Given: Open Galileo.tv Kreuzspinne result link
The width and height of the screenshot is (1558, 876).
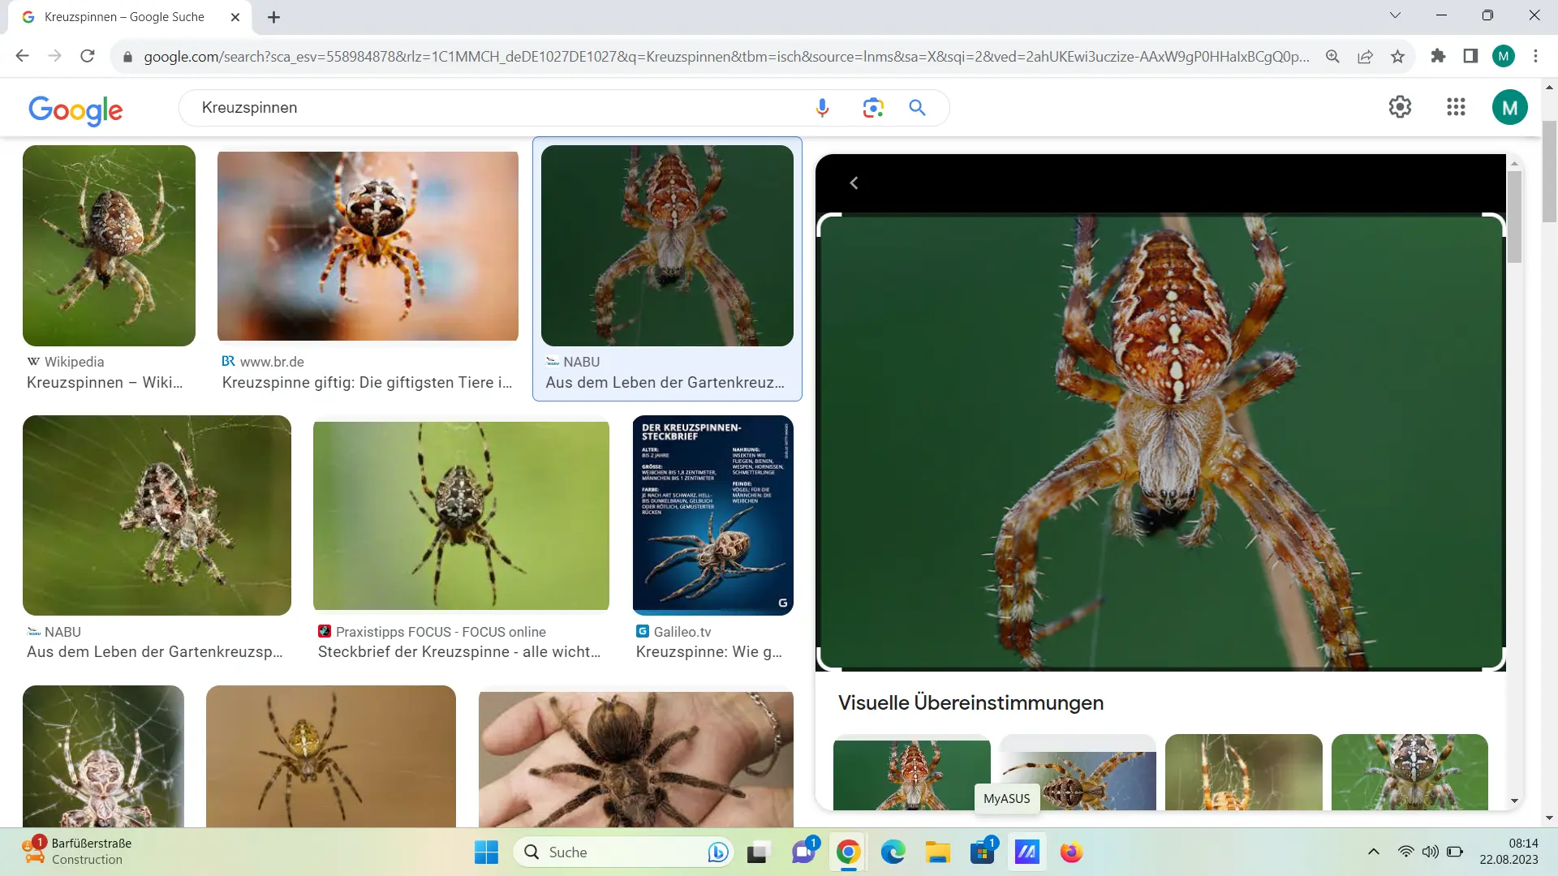Looking at the screenshot, I should [708, 651].
